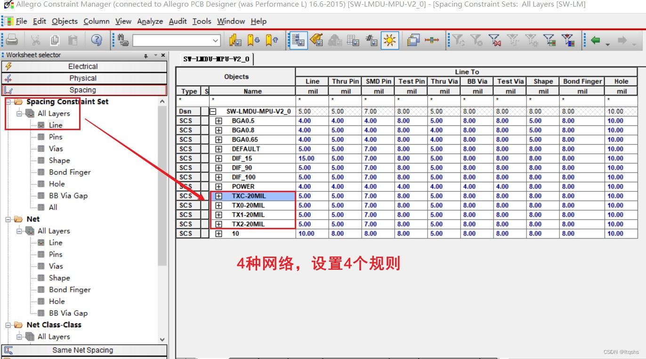Click the filter with red X icon
The width and height of the screenshot is (646, 359).
[494, 40]
